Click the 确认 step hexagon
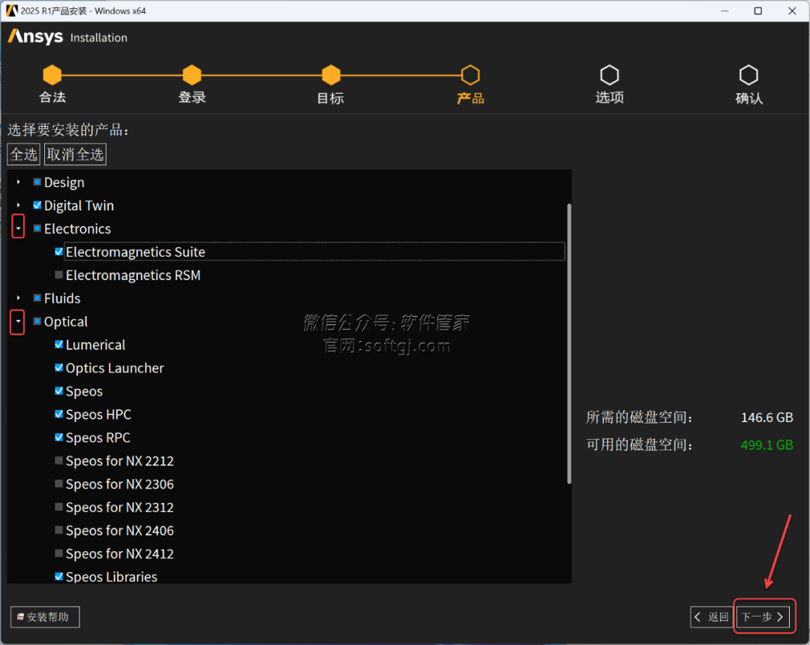 click(x=748, y=75)
